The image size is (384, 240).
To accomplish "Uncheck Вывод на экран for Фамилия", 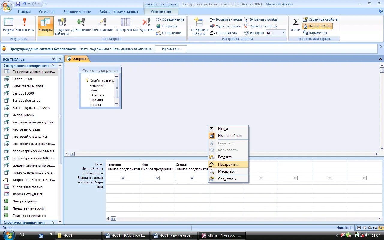I will [123, 178].
